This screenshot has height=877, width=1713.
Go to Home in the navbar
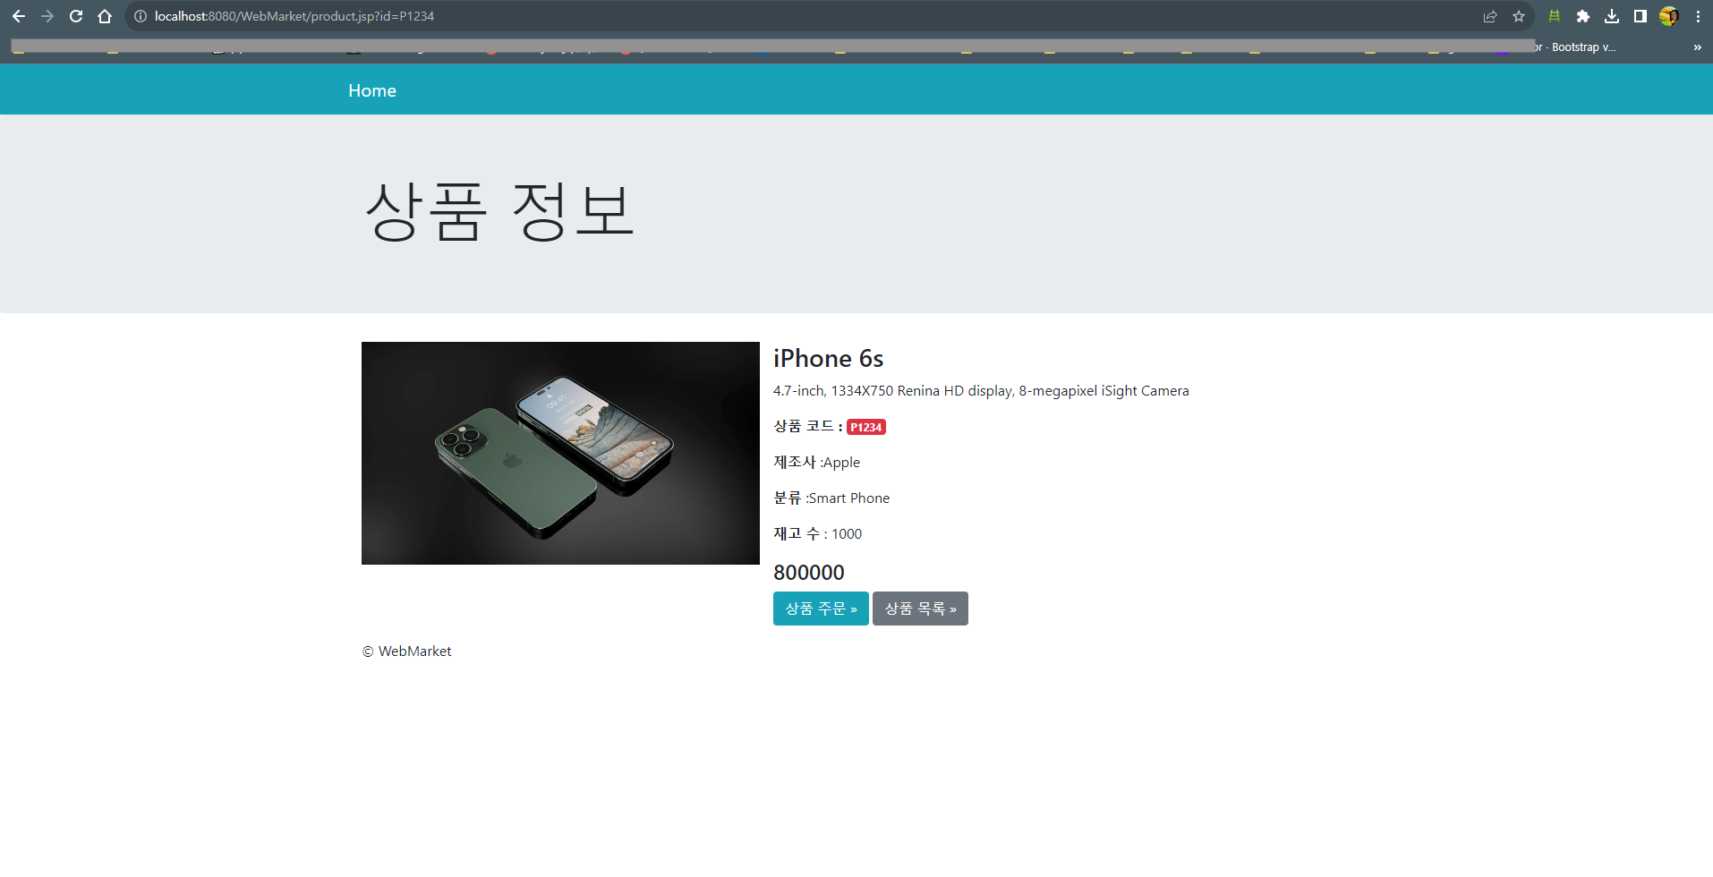pos(372,90)
